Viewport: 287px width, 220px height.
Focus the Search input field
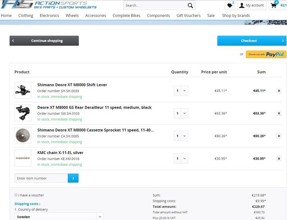pos(155,6)
